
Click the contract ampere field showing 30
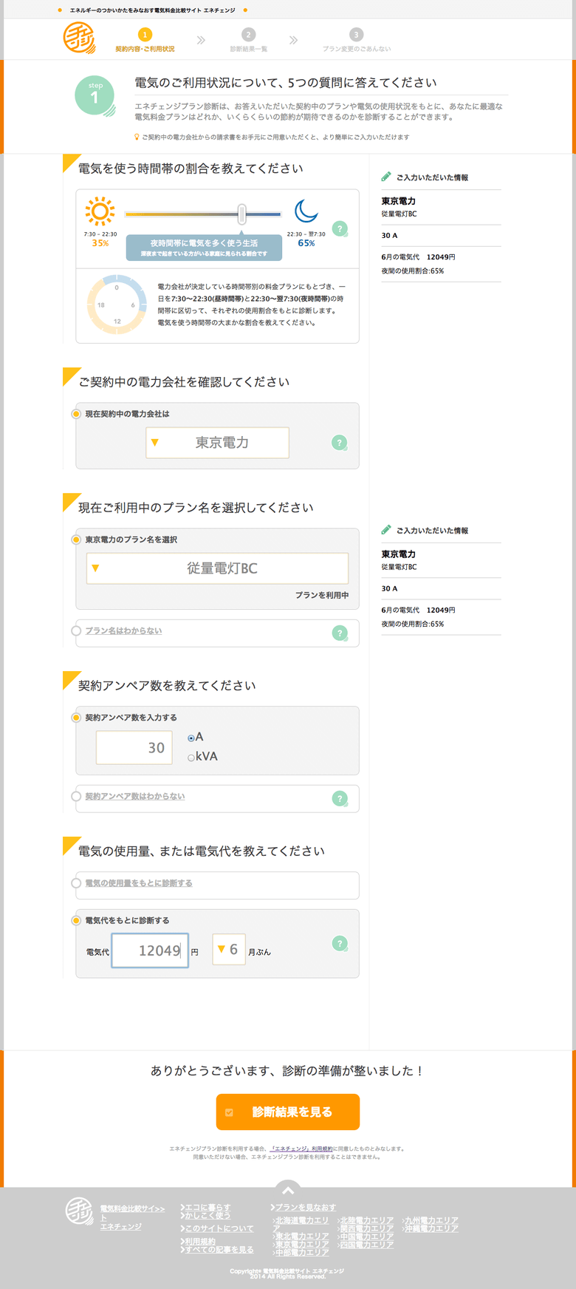(x=134, y=748)
